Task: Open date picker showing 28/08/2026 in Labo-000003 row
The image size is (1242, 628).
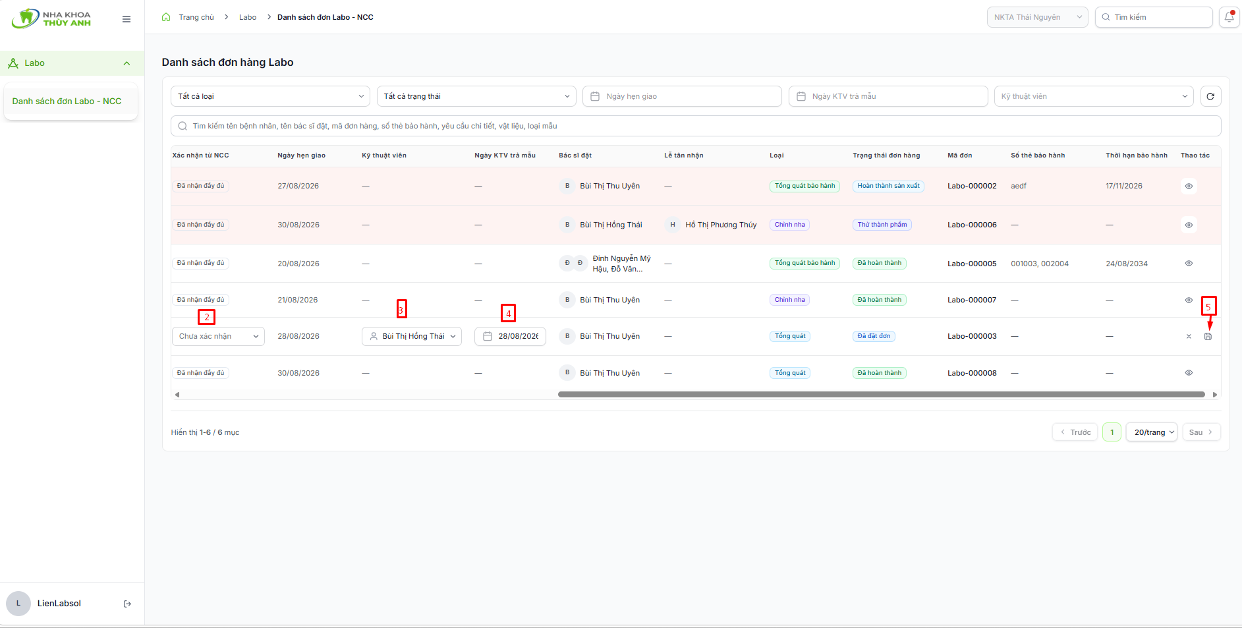Action: click(x=510, y=336)
